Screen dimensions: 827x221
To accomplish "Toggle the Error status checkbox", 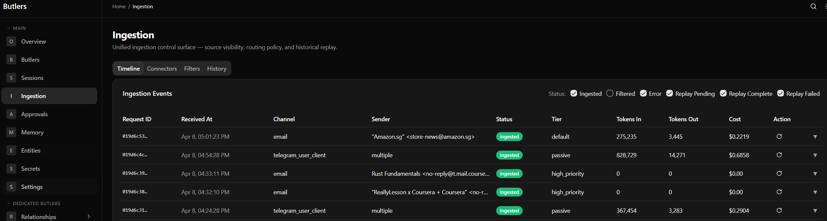I will (643, 93).
